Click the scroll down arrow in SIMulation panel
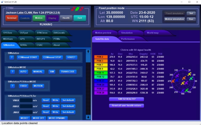Screen dimensions: 201x125 click(x=88, y=117)
